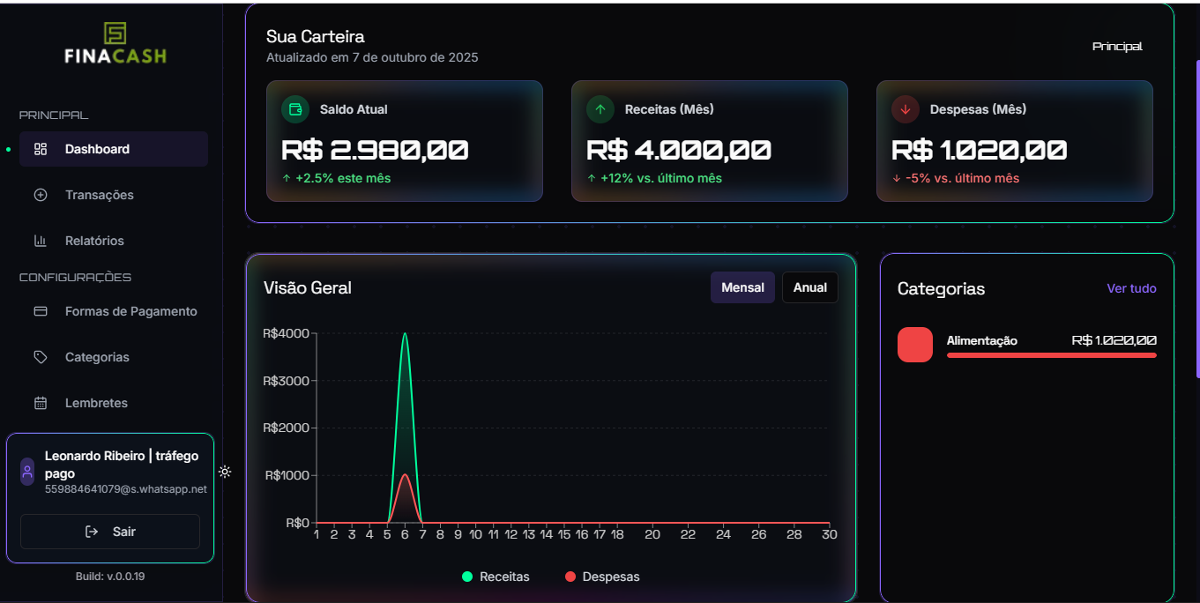Click the FinaCash logo

click(x=115, y=44)
